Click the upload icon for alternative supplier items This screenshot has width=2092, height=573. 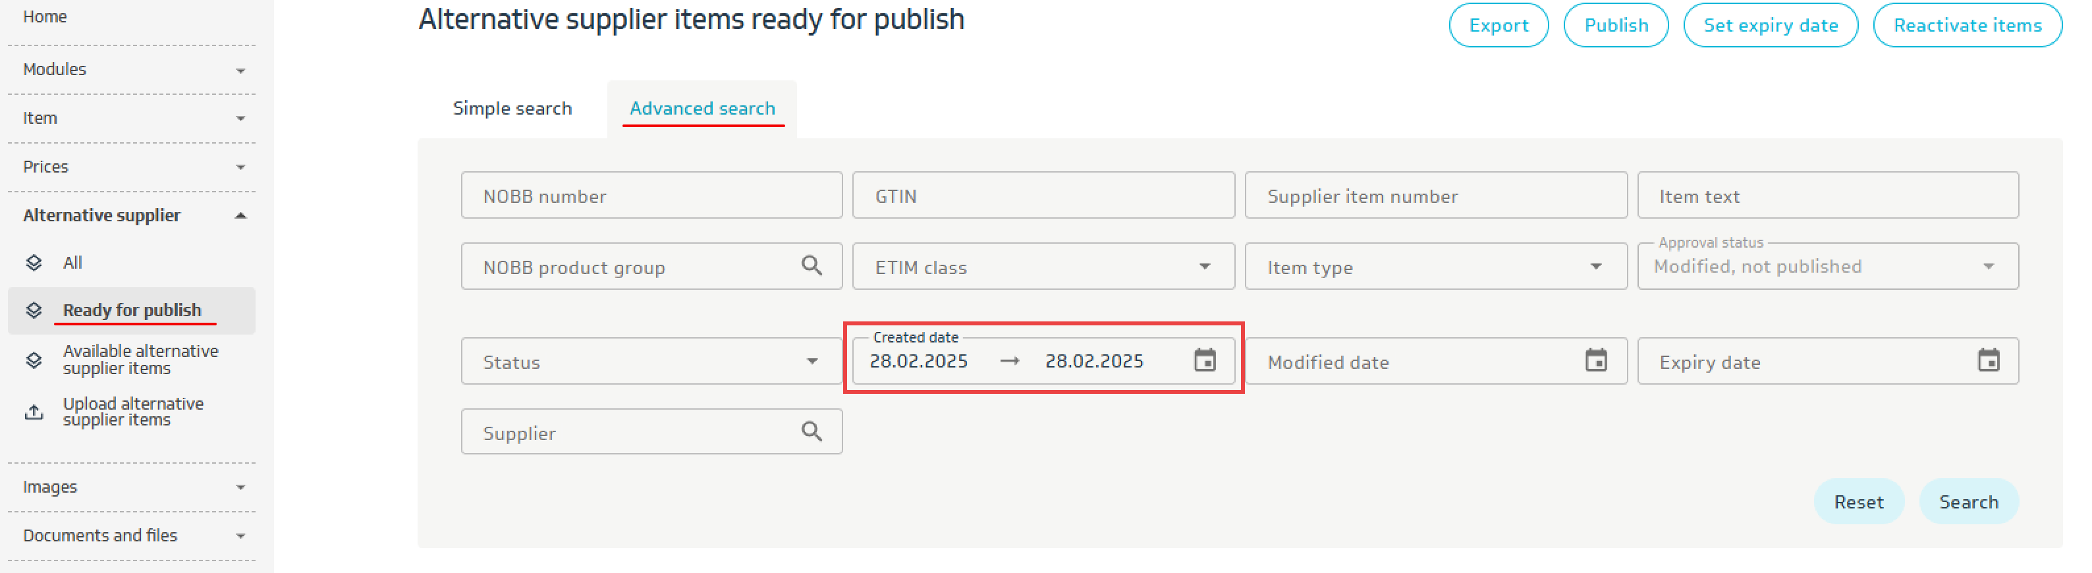coord(34,412)
